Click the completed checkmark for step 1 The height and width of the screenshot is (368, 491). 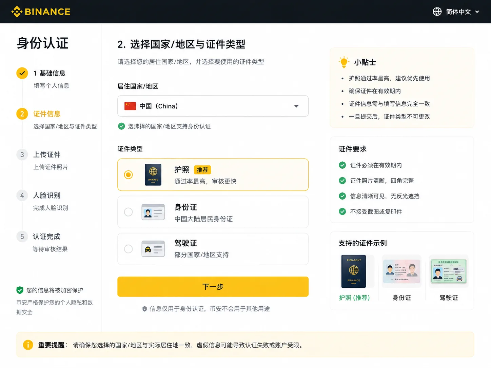[22, 73]
